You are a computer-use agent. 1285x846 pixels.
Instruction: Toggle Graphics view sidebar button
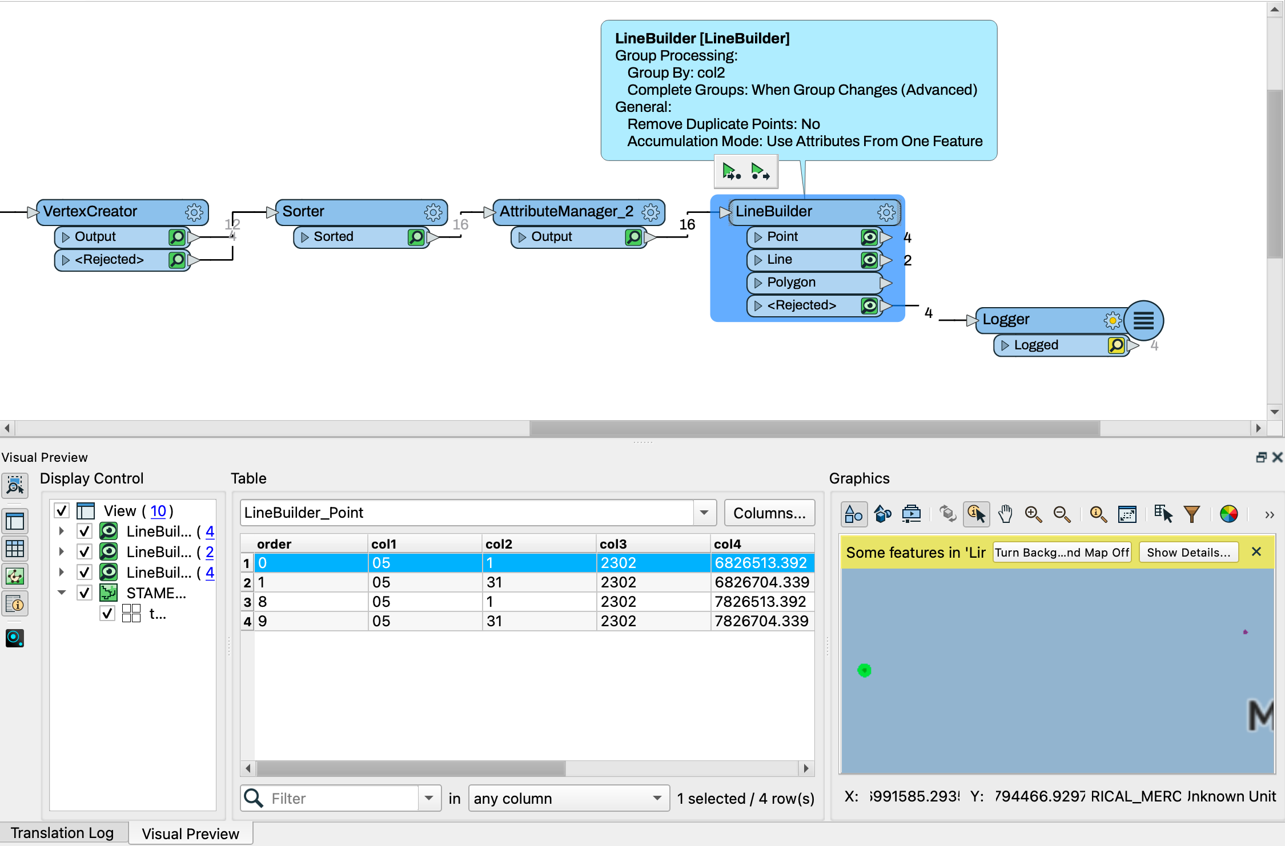[15, 576]
